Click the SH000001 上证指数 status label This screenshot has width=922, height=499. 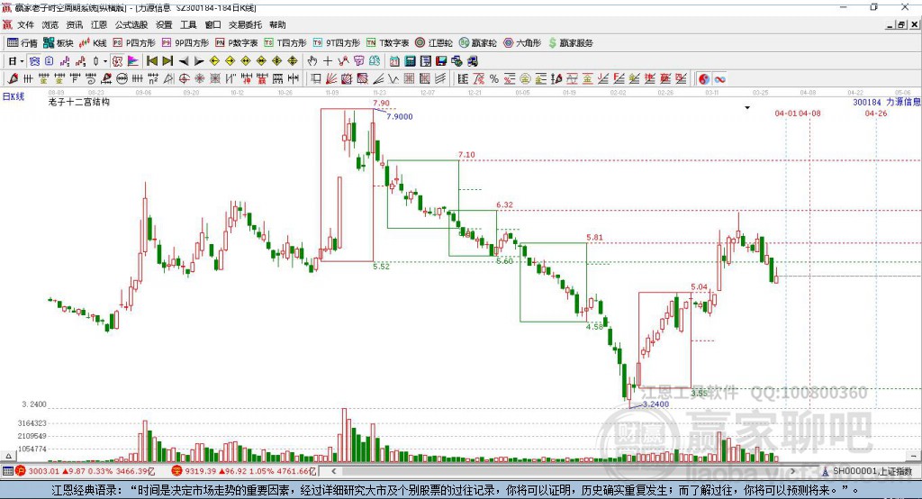pos(872,471)
